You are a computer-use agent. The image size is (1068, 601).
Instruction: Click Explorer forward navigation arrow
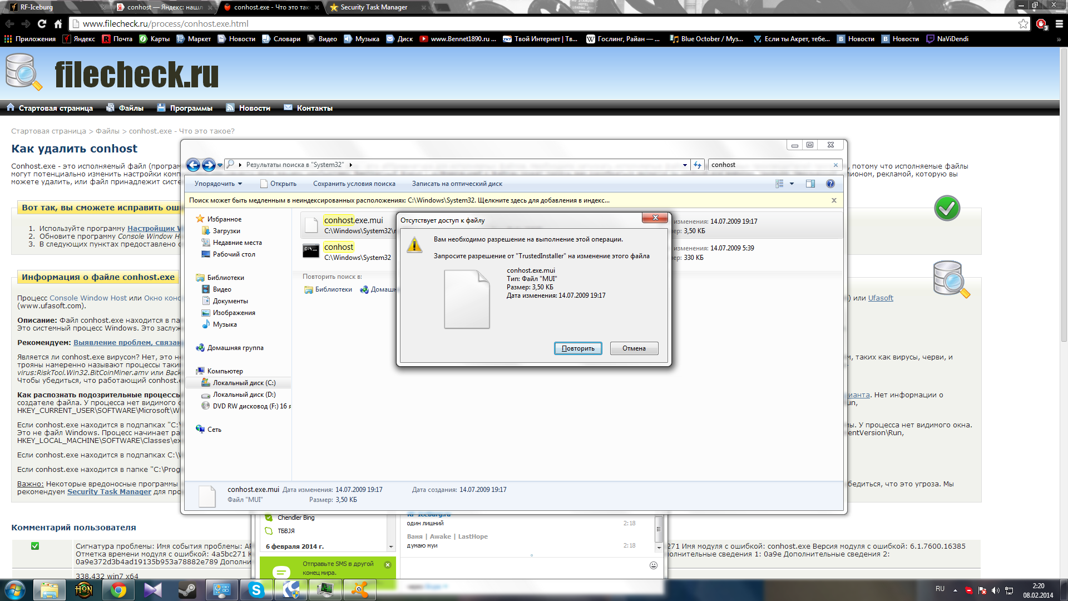209,165
